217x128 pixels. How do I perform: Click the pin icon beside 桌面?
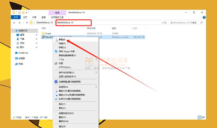(x=36, y=35)
